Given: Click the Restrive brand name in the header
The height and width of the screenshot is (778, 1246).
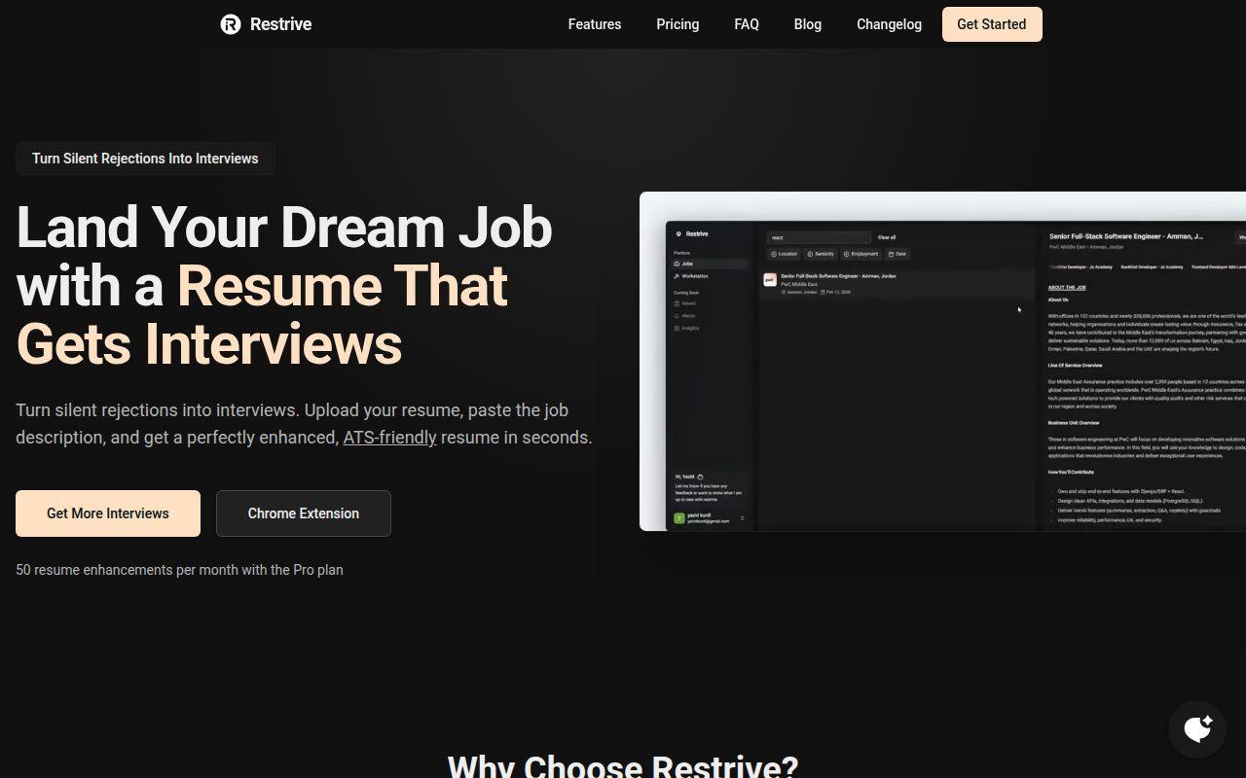Looking at the screenshot, I should tap(280, 24).
